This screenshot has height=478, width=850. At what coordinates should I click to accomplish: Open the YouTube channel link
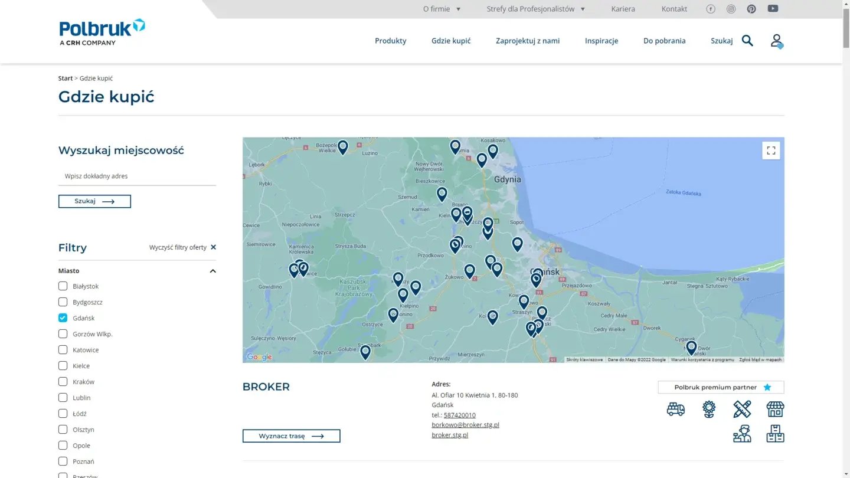773,8
